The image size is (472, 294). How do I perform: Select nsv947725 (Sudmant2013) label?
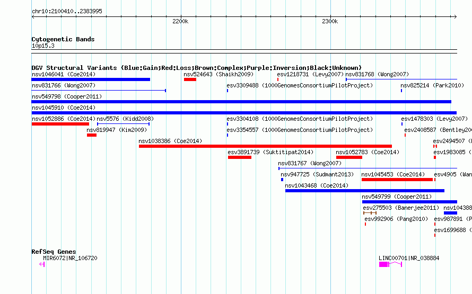tap(317, 174)
